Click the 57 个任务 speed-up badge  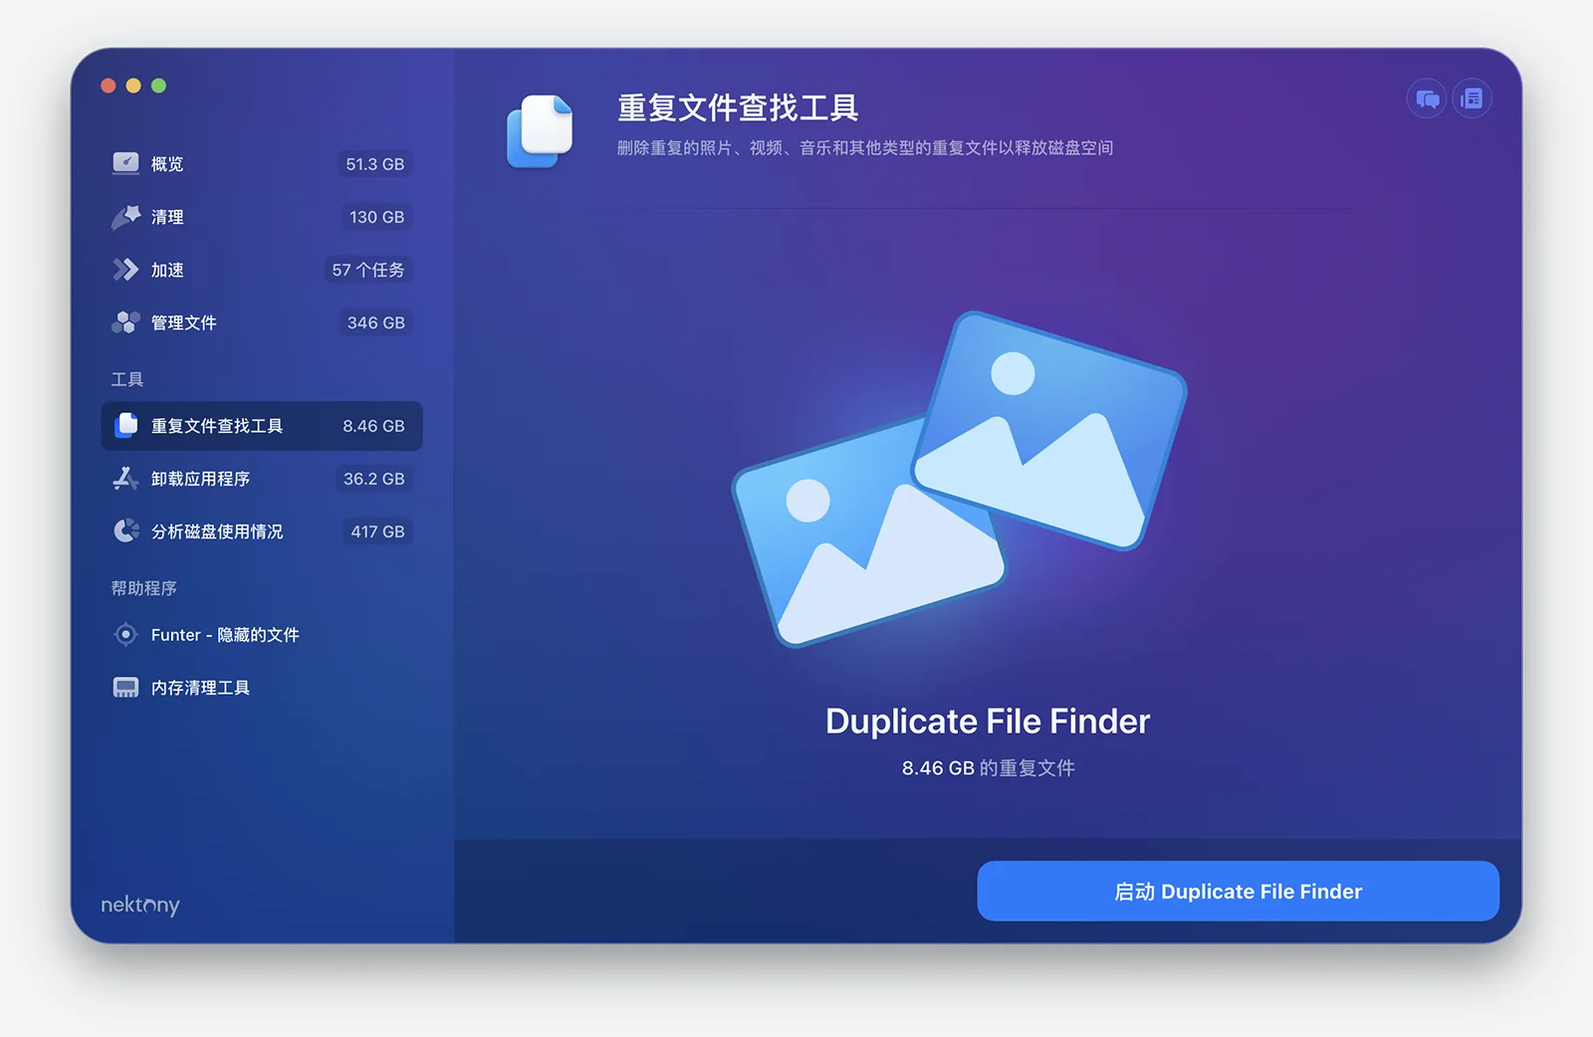click(368, 270)
